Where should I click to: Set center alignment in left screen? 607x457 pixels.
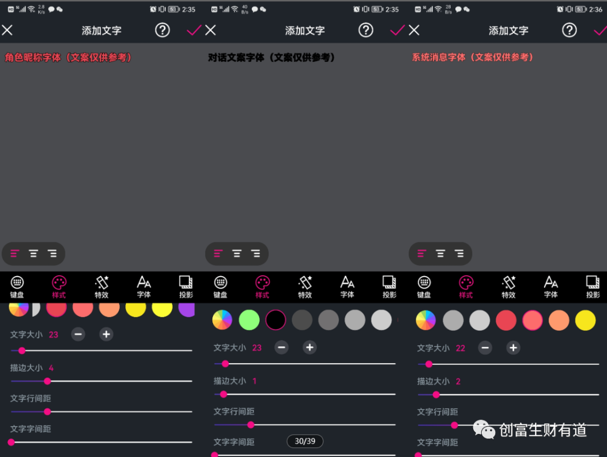[34, 254]
